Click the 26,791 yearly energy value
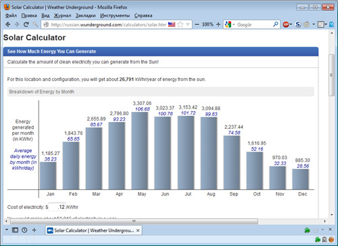The width and height of the screenshot is (338, 246). click(126, 80)
